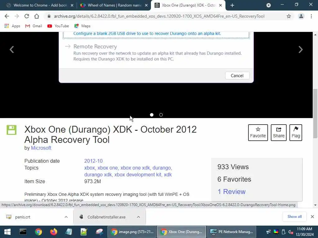Launch Chrome from the taskbar
Screen dimensions: 318x238
tap(38, 232)
